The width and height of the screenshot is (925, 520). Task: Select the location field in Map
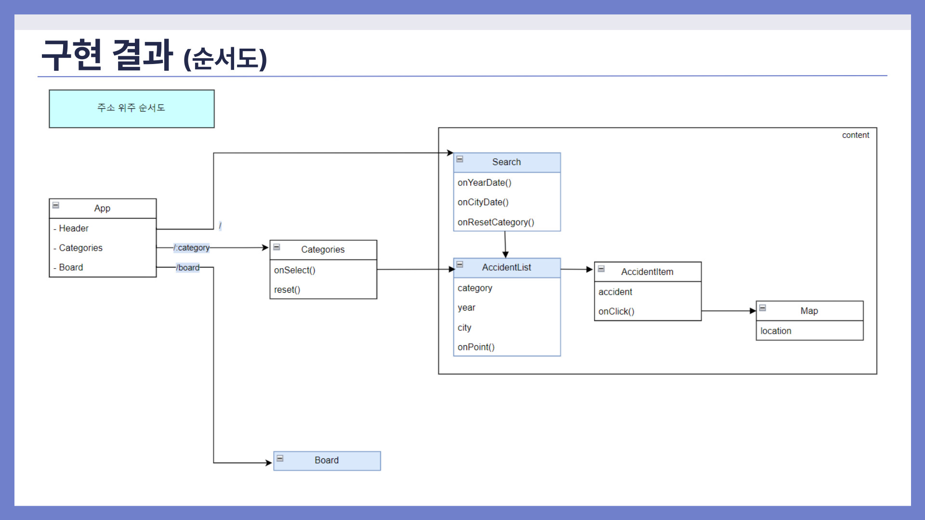point(775,330)
